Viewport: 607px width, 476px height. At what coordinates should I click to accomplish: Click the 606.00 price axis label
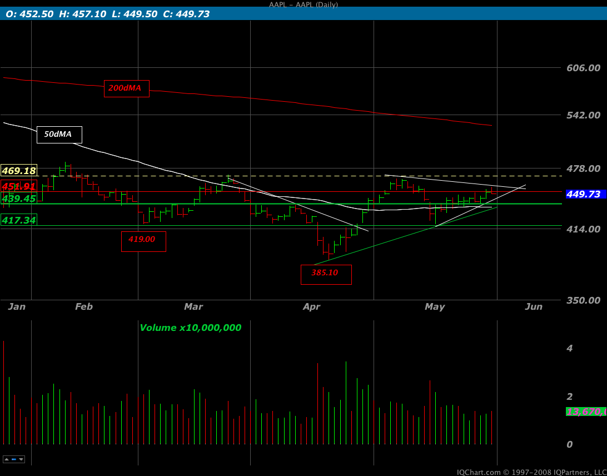click(584, 68)
